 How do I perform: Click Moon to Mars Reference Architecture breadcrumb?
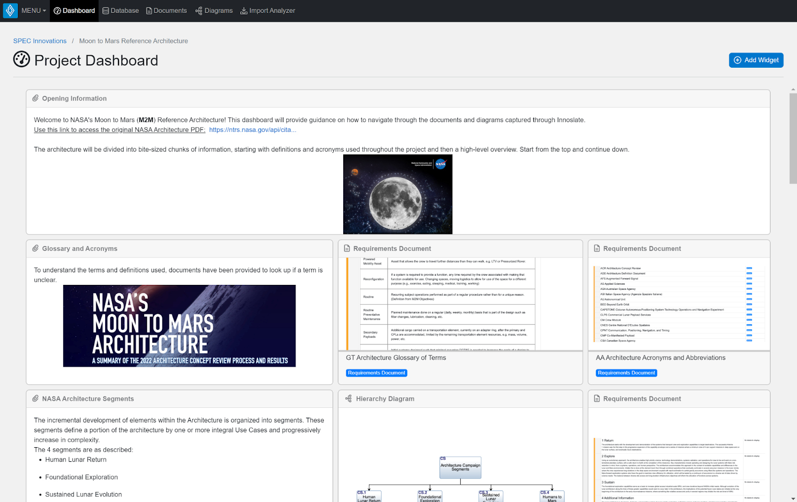(x=133, y=41)
